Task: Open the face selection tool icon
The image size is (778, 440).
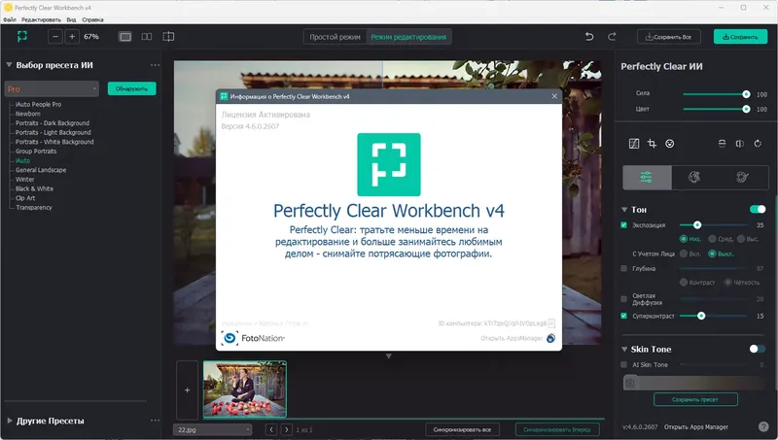Action: (x=670, y=144)
